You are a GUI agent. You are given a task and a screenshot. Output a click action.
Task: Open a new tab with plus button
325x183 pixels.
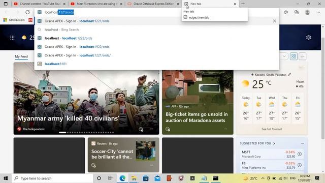coord(243,4)
